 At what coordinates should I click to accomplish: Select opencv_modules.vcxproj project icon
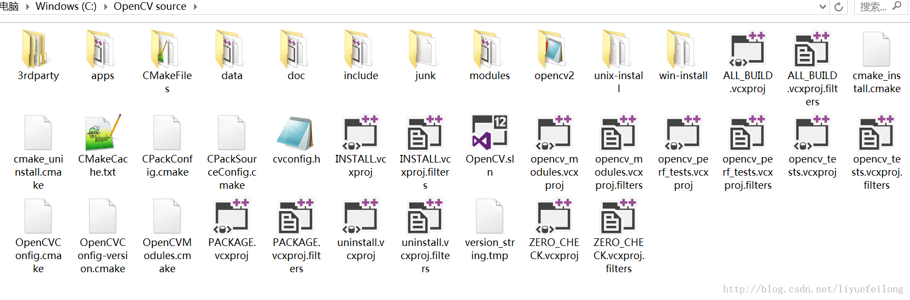tap(554, 133)
